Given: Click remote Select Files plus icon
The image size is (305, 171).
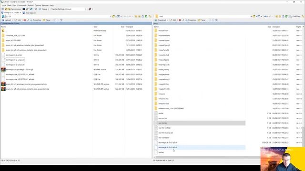Looking at the screenshot, I should pyautogui.click(x=210, y=20).
